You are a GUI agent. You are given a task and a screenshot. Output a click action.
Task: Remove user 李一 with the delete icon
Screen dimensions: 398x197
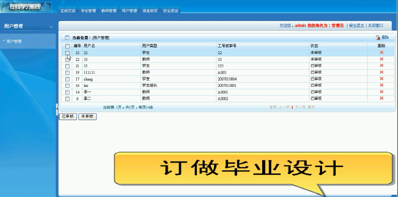pos(382,92)
